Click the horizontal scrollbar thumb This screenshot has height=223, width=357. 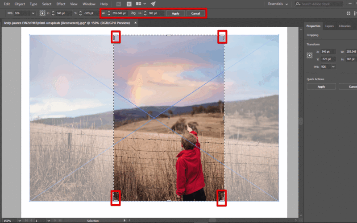pyautogui.click(x=212, y=220)
